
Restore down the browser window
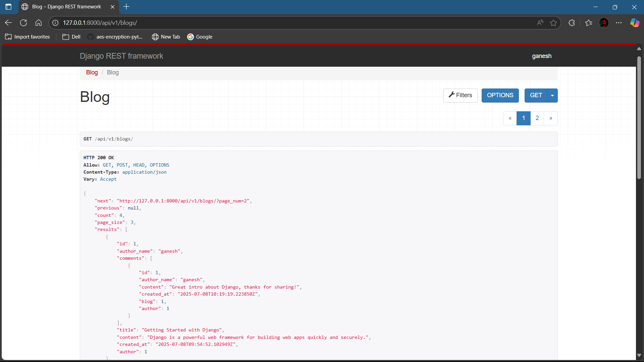pos(615,7)
